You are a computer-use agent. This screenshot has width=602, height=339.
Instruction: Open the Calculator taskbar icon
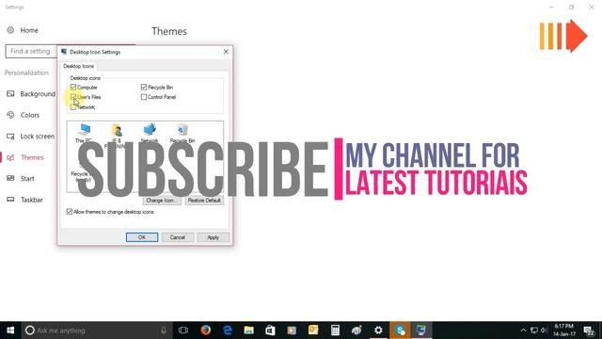coord(335,331)
